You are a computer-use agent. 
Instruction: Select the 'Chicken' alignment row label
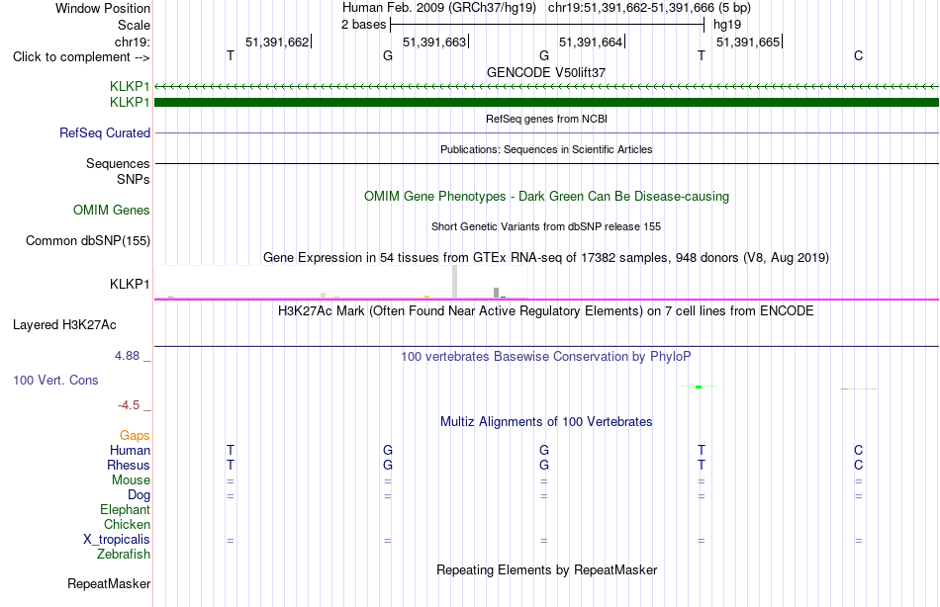tap(127, 524)
